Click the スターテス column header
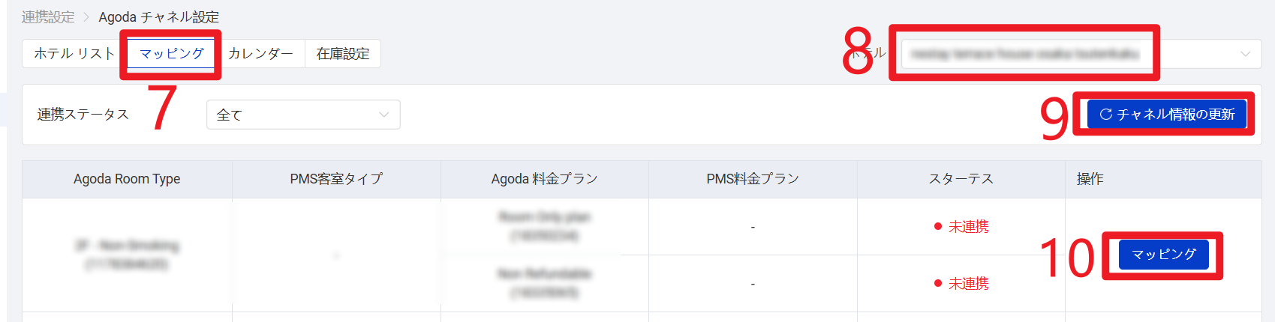 tap(961, 179)
